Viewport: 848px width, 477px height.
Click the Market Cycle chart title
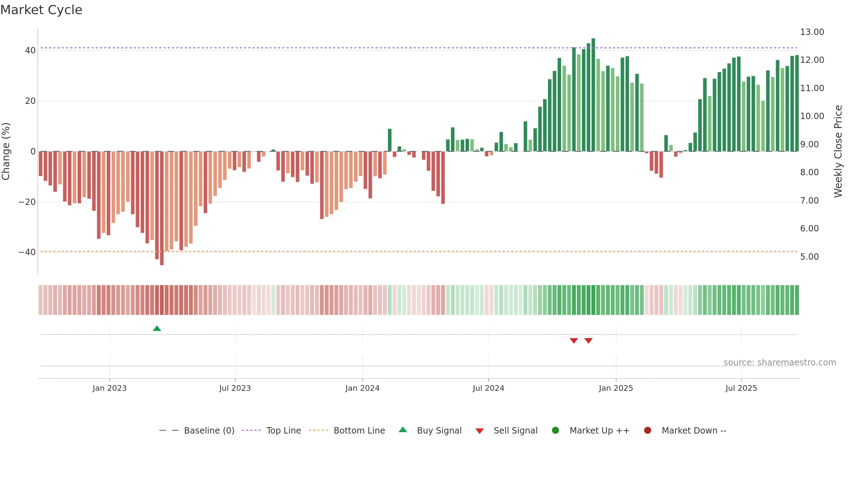click(41, 10)
